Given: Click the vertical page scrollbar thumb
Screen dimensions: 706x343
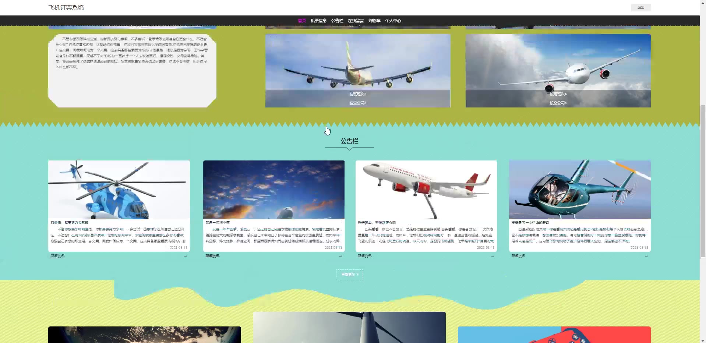Looking at the screenshot, I should tap(703, 180).
